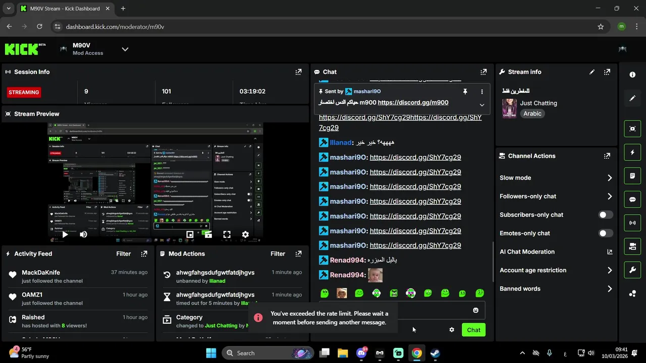Viewport: 646px width, 363px height.
Task: Pop out the Activity Feed panel
Action: pos(144,254)
